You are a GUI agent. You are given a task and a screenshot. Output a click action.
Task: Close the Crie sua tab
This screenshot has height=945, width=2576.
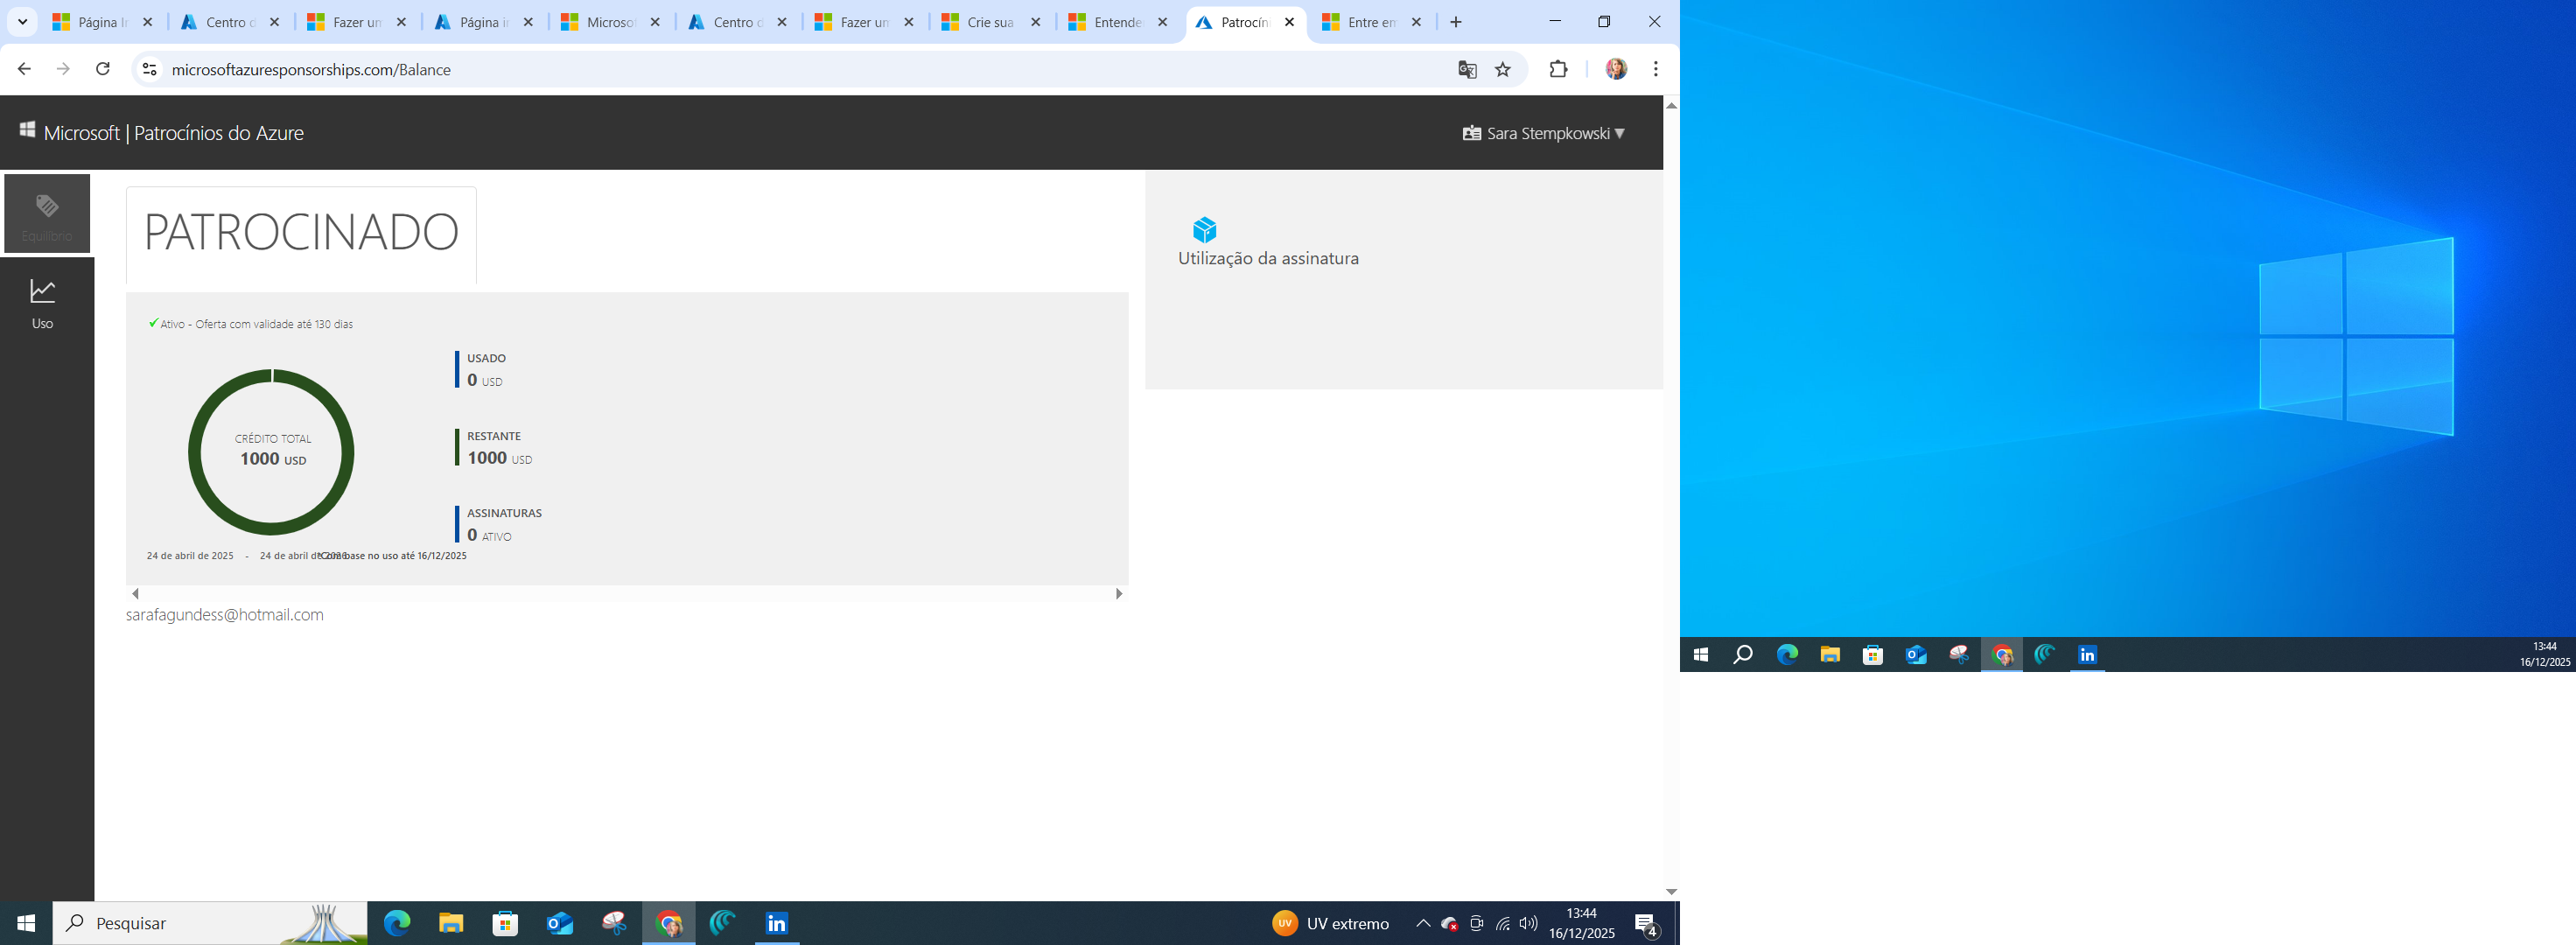1035,22
